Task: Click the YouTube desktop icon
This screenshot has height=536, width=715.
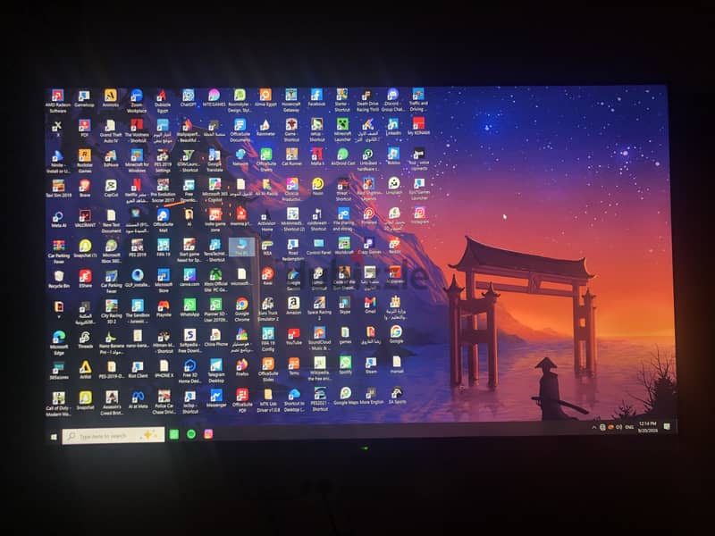Action: (x=294, y=337)
